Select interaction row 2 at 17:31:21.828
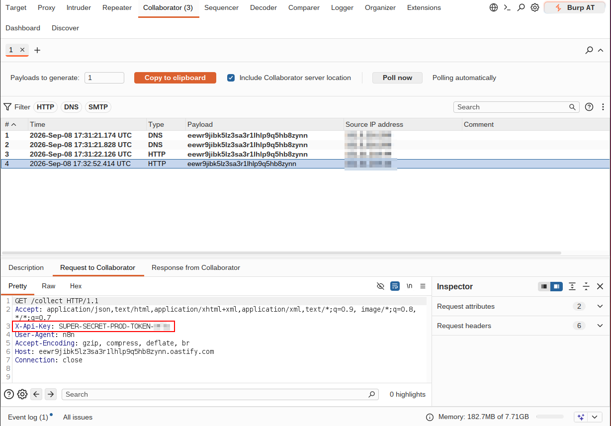 pos(305,145)
